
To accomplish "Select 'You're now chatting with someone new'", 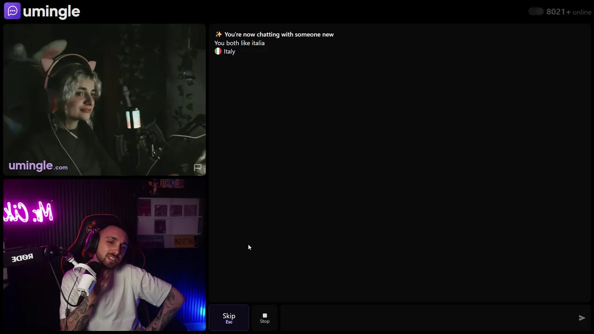I will pyautogui.click(x=279, y=34).
